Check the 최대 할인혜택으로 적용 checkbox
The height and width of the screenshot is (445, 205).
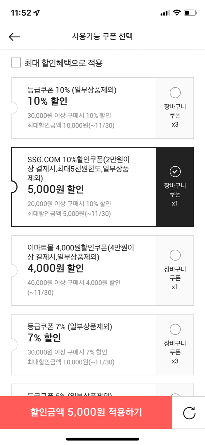[16, 63]
